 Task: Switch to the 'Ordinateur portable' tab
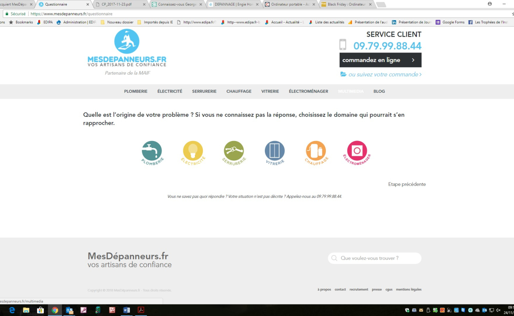(290, 4)
